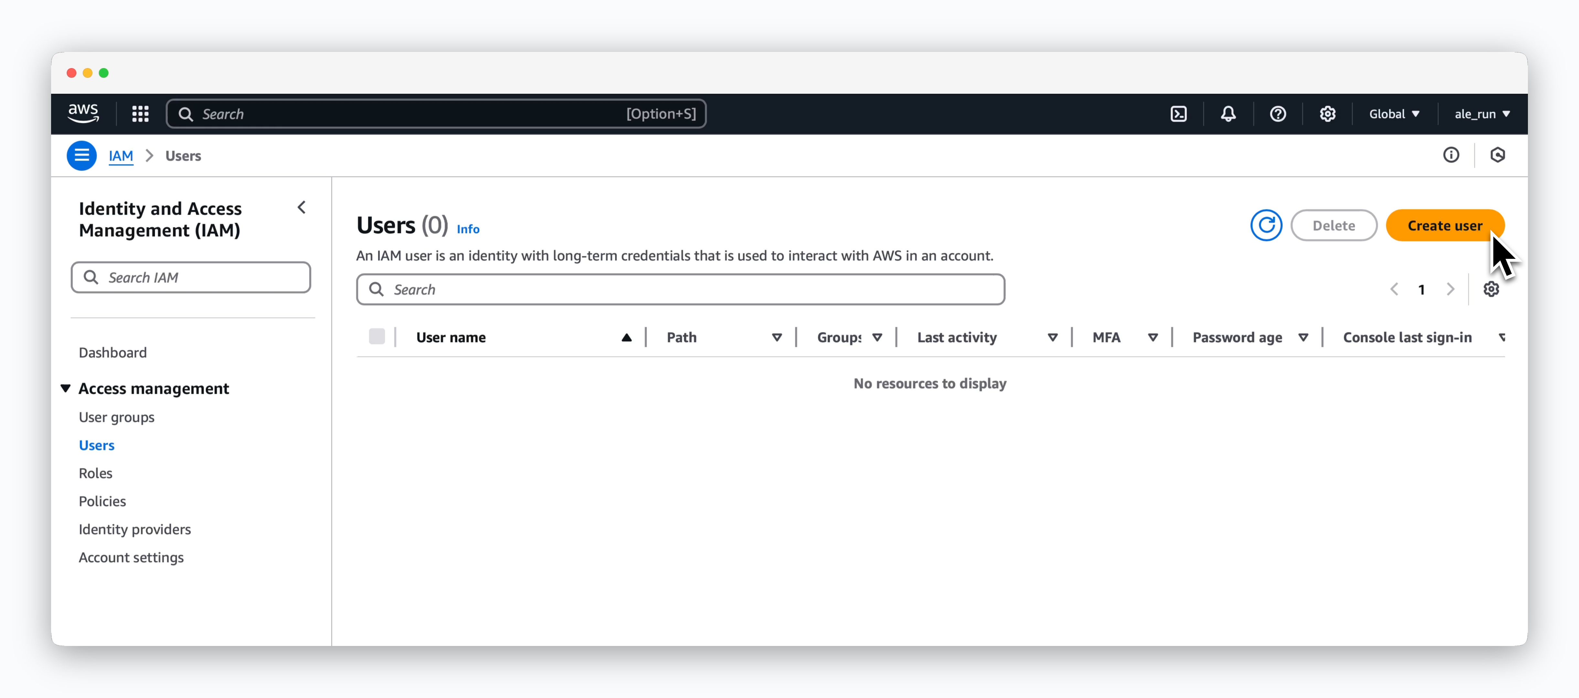The image size is (1579, 698).
Task: Click the User name column header
Action: tap(451, 338)
